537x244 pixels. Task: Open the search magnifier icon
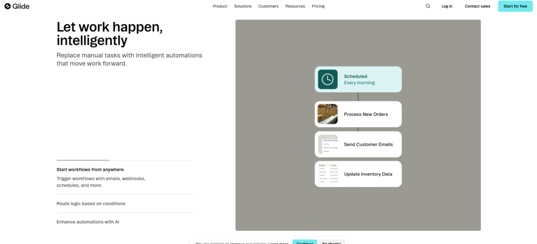pos(428,6)
